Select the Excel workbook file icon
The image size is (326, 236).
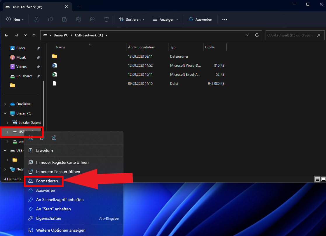click(x=55, y=74)
